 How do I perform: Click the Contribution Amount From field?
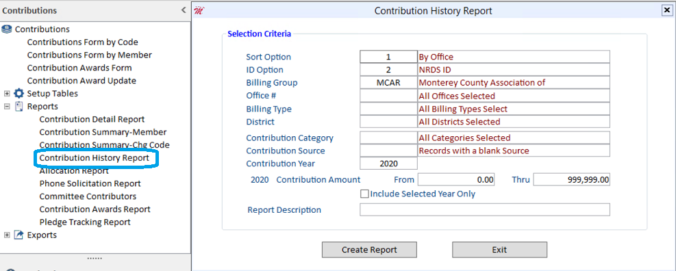pos(456,180)
